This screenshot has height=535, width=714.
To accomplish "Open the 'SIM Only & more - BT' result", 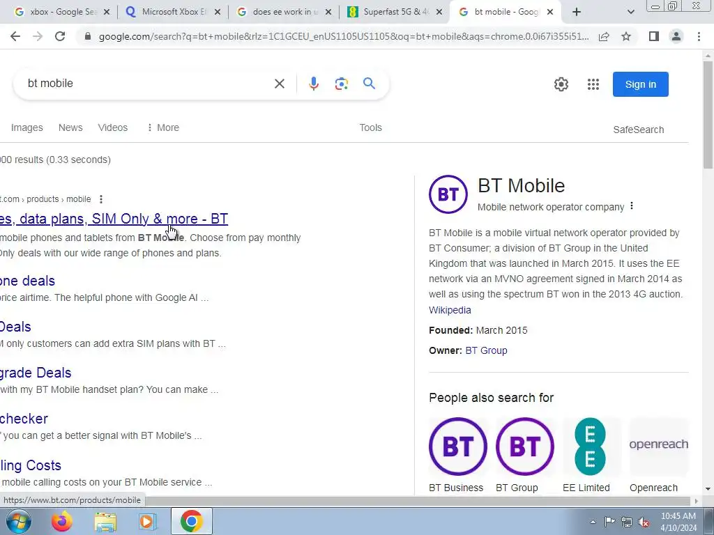I will pyautogui.click(x=114, y=219).
